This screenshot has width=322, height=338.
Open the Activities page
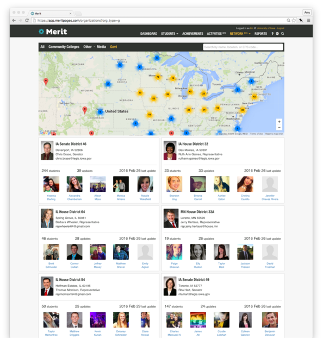[x=216, y=34]
